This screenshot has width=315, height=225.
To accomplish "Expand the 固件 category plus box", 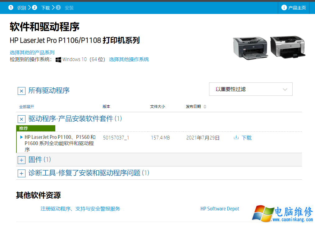I will click(21, 160).
